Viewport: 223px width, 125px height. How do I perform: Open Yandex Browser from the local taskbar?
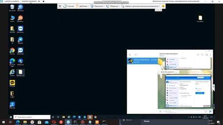click(x=32, y=122)
